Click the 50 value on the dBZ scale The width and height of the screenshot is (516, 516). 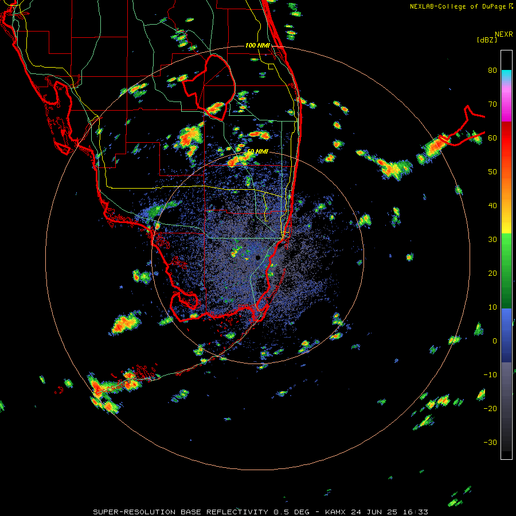(492, 172)
